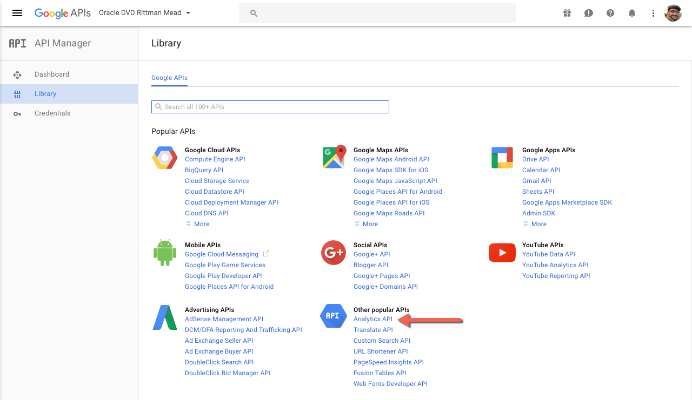Select the Google APIs tab
Image resolution: width=692 pixels, height=400 pixels.
169,78
